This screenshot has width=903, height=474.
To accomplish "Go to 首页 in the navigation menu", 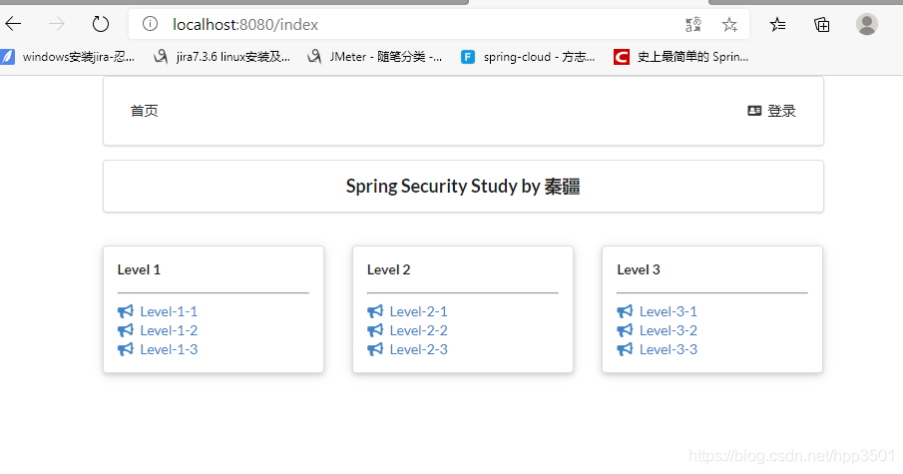I will click(x=144, y=111).
